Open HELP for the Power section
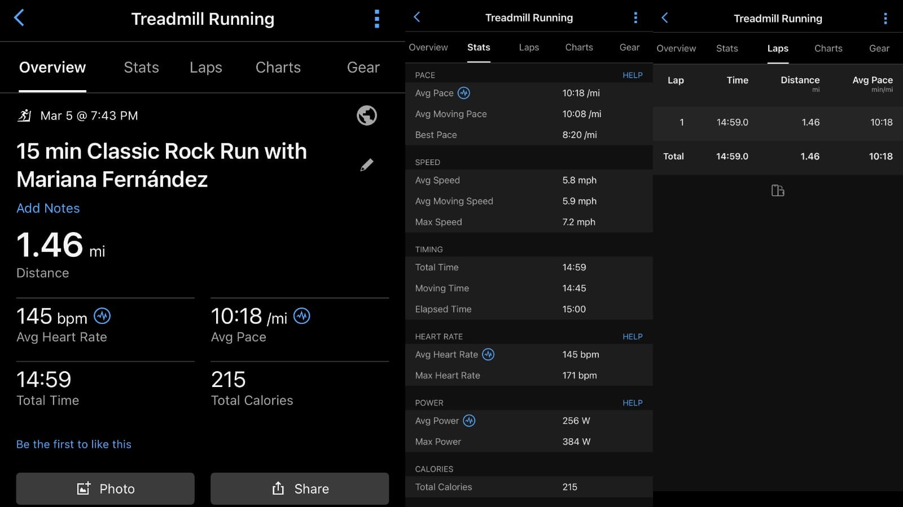This screenshot has width=903, height=507. tap(632, 403)
